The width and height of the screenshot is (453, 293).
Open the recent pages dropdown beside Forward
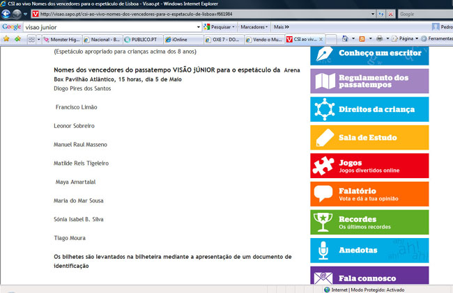(x=25, y=14)
